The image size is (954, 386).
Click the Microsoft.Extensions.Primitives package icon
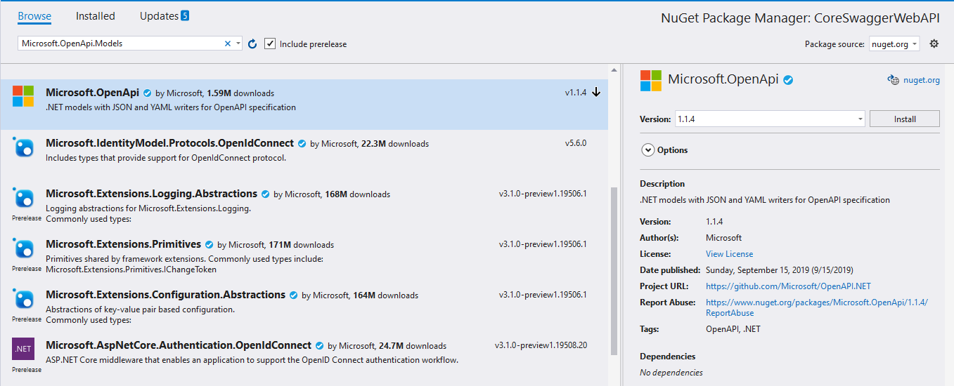coord(23,248)
